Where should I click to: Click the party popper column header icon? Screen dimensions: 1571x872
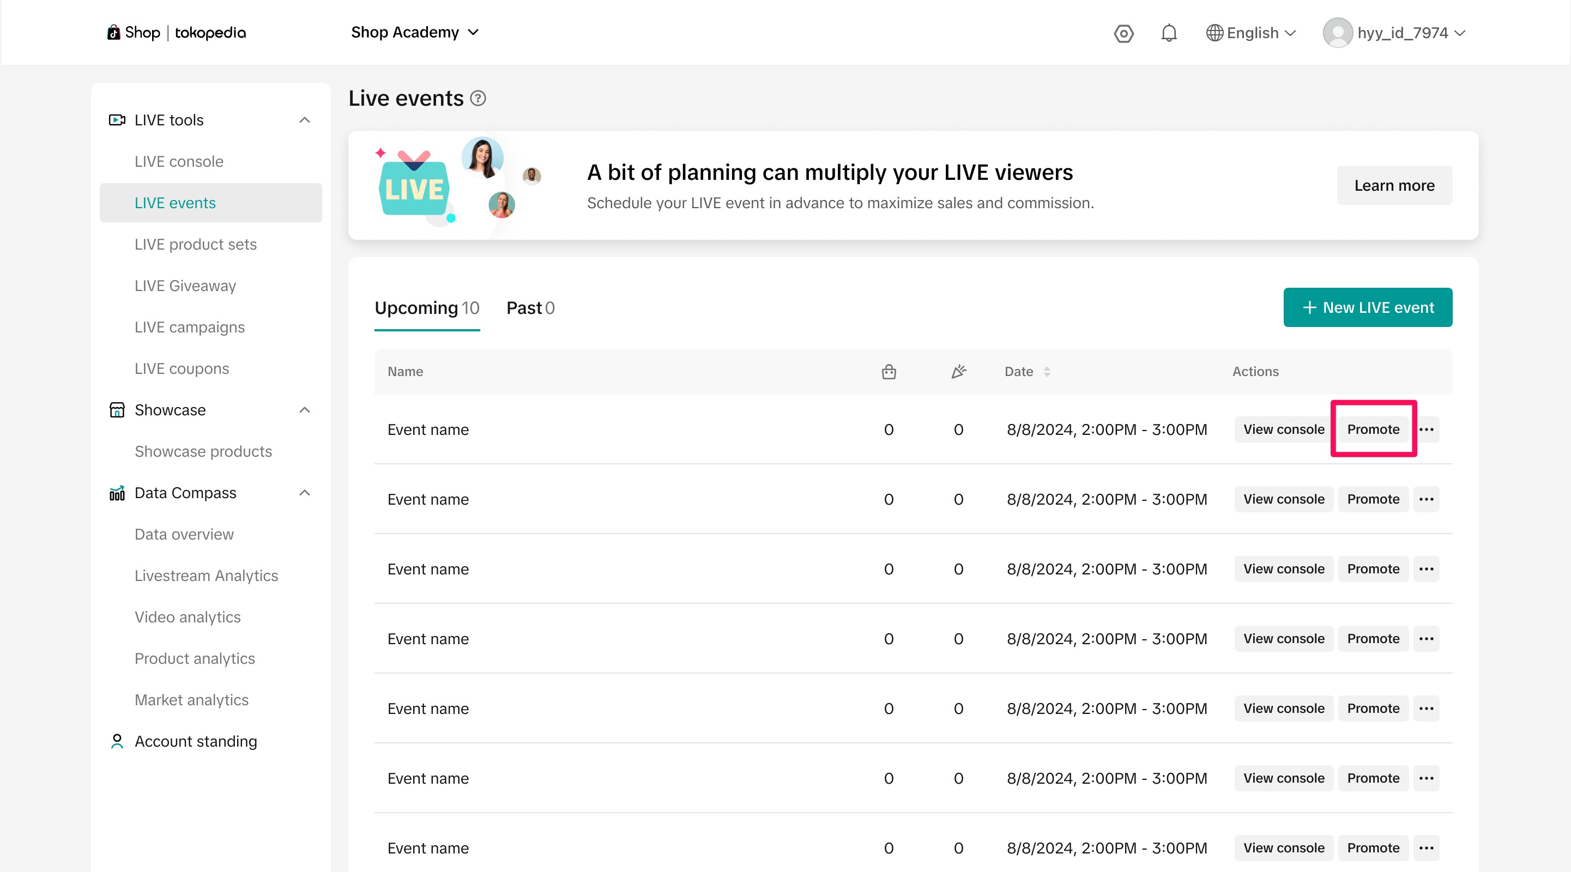958,371
